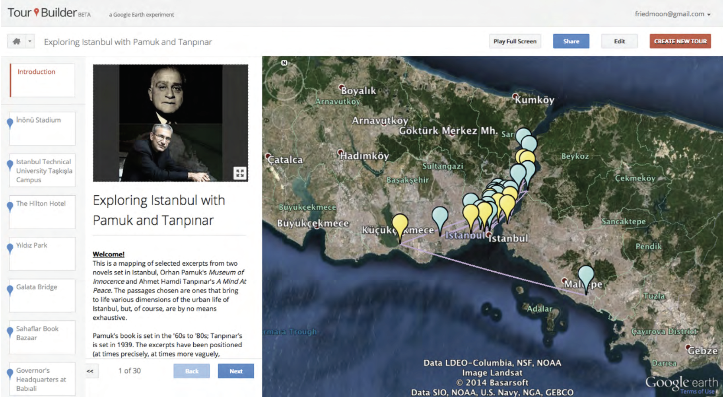The height and width of the screenshot is (397, 723).
Task: Click the Edit button
Action: click(619, 41)
